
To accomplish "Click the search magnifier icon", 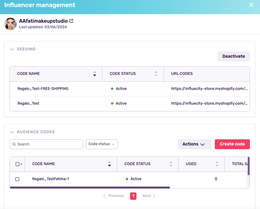I will pos(14,144).
